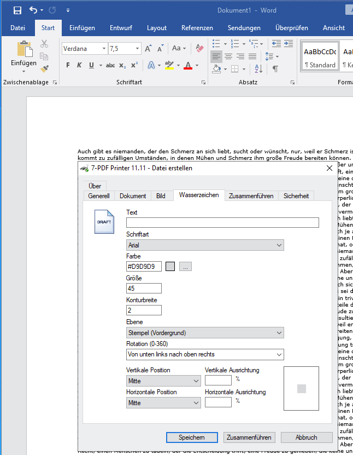Switch to the Einfügen ribbon tab
353x455 pixels.
83,28
